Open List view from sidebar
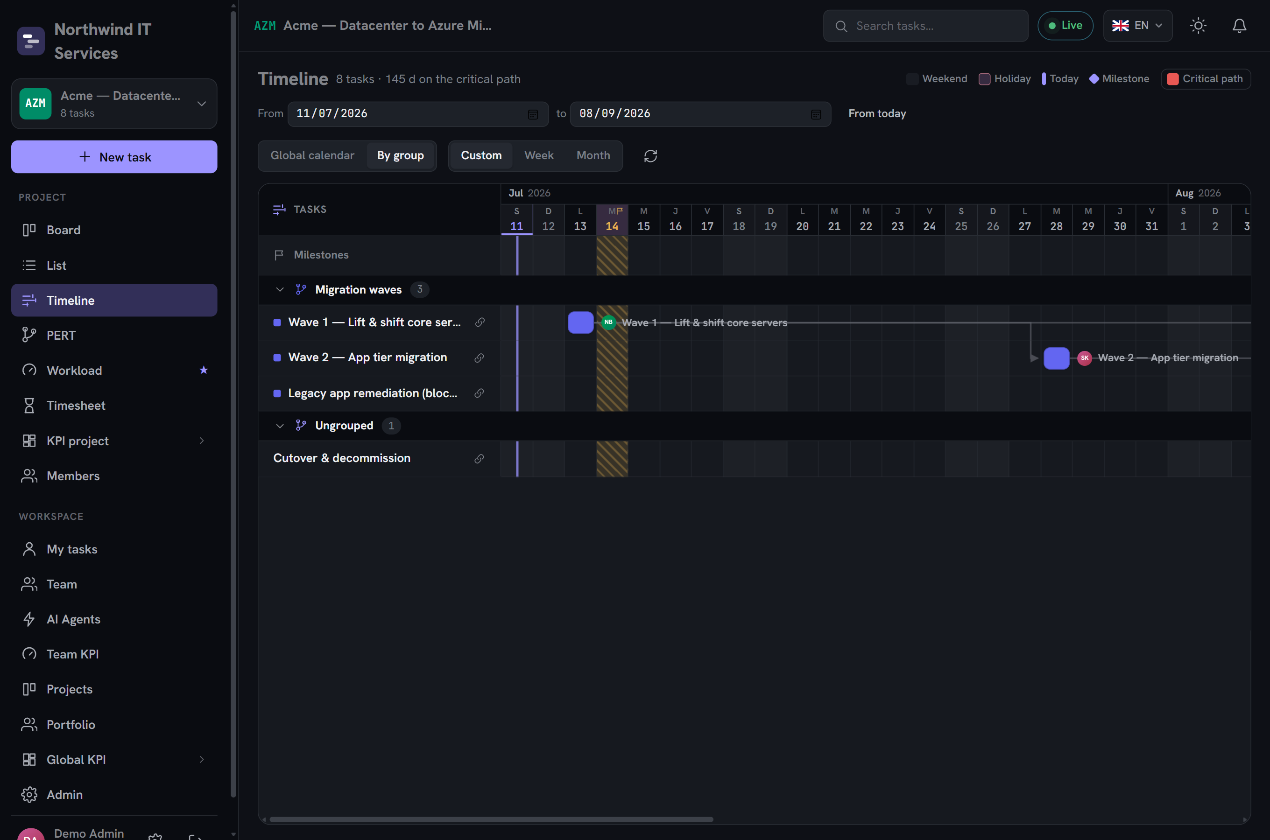The height and width of the screenshot is (840, 1270). (x=114, y=265)
